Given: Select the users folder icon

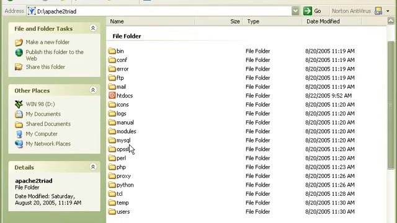Looking at the screenshot, I should click(112, 212).
